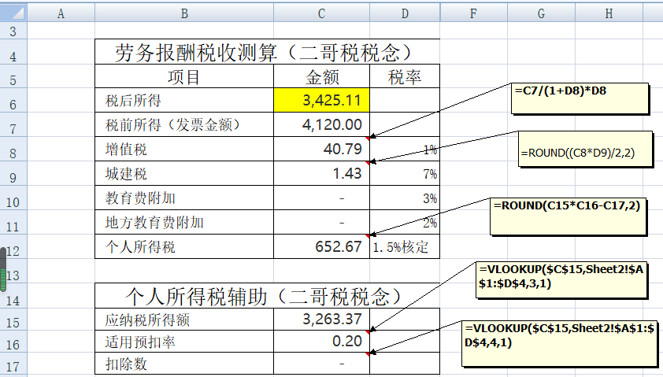Click label cell 地方教育费附加
This screenshot has width=663, height=377.
184,222
